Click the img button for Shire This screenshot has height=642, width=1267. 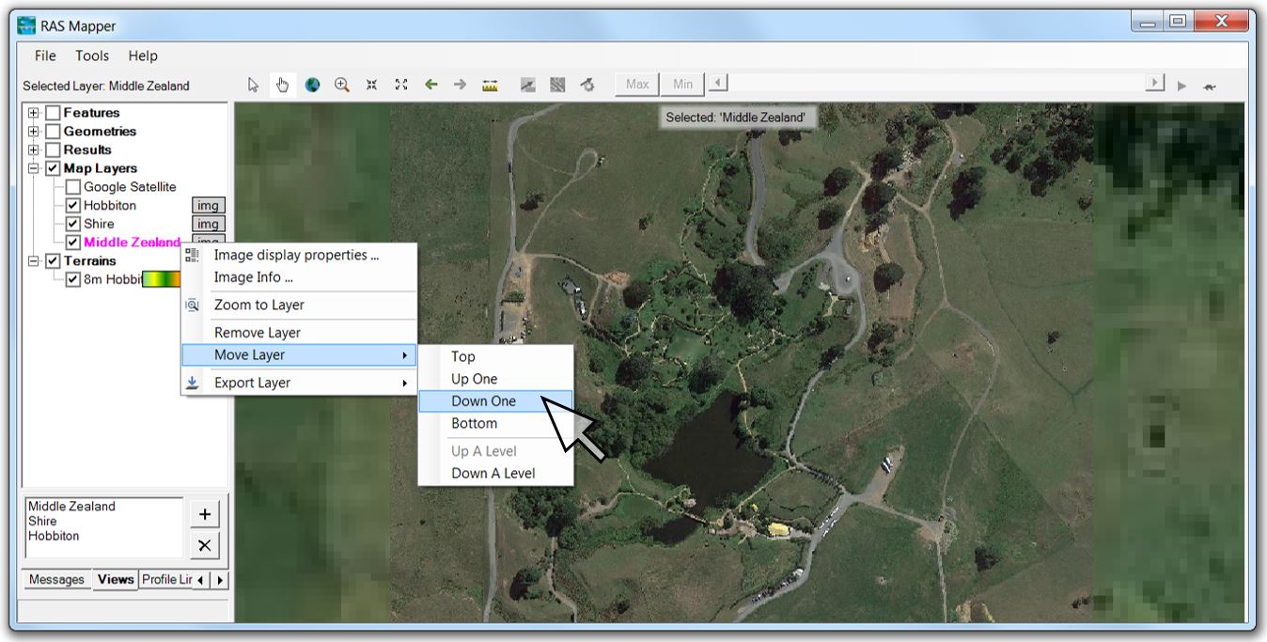point(209,224)
